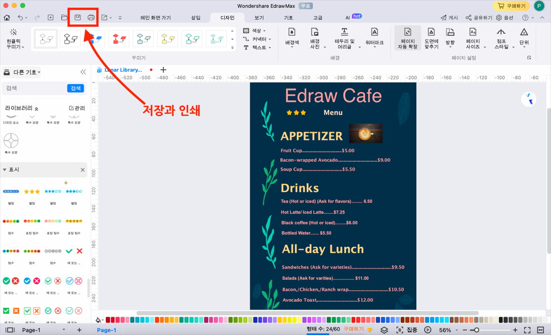
Task: Select the 디자인 tab
Action: [227, 17]
